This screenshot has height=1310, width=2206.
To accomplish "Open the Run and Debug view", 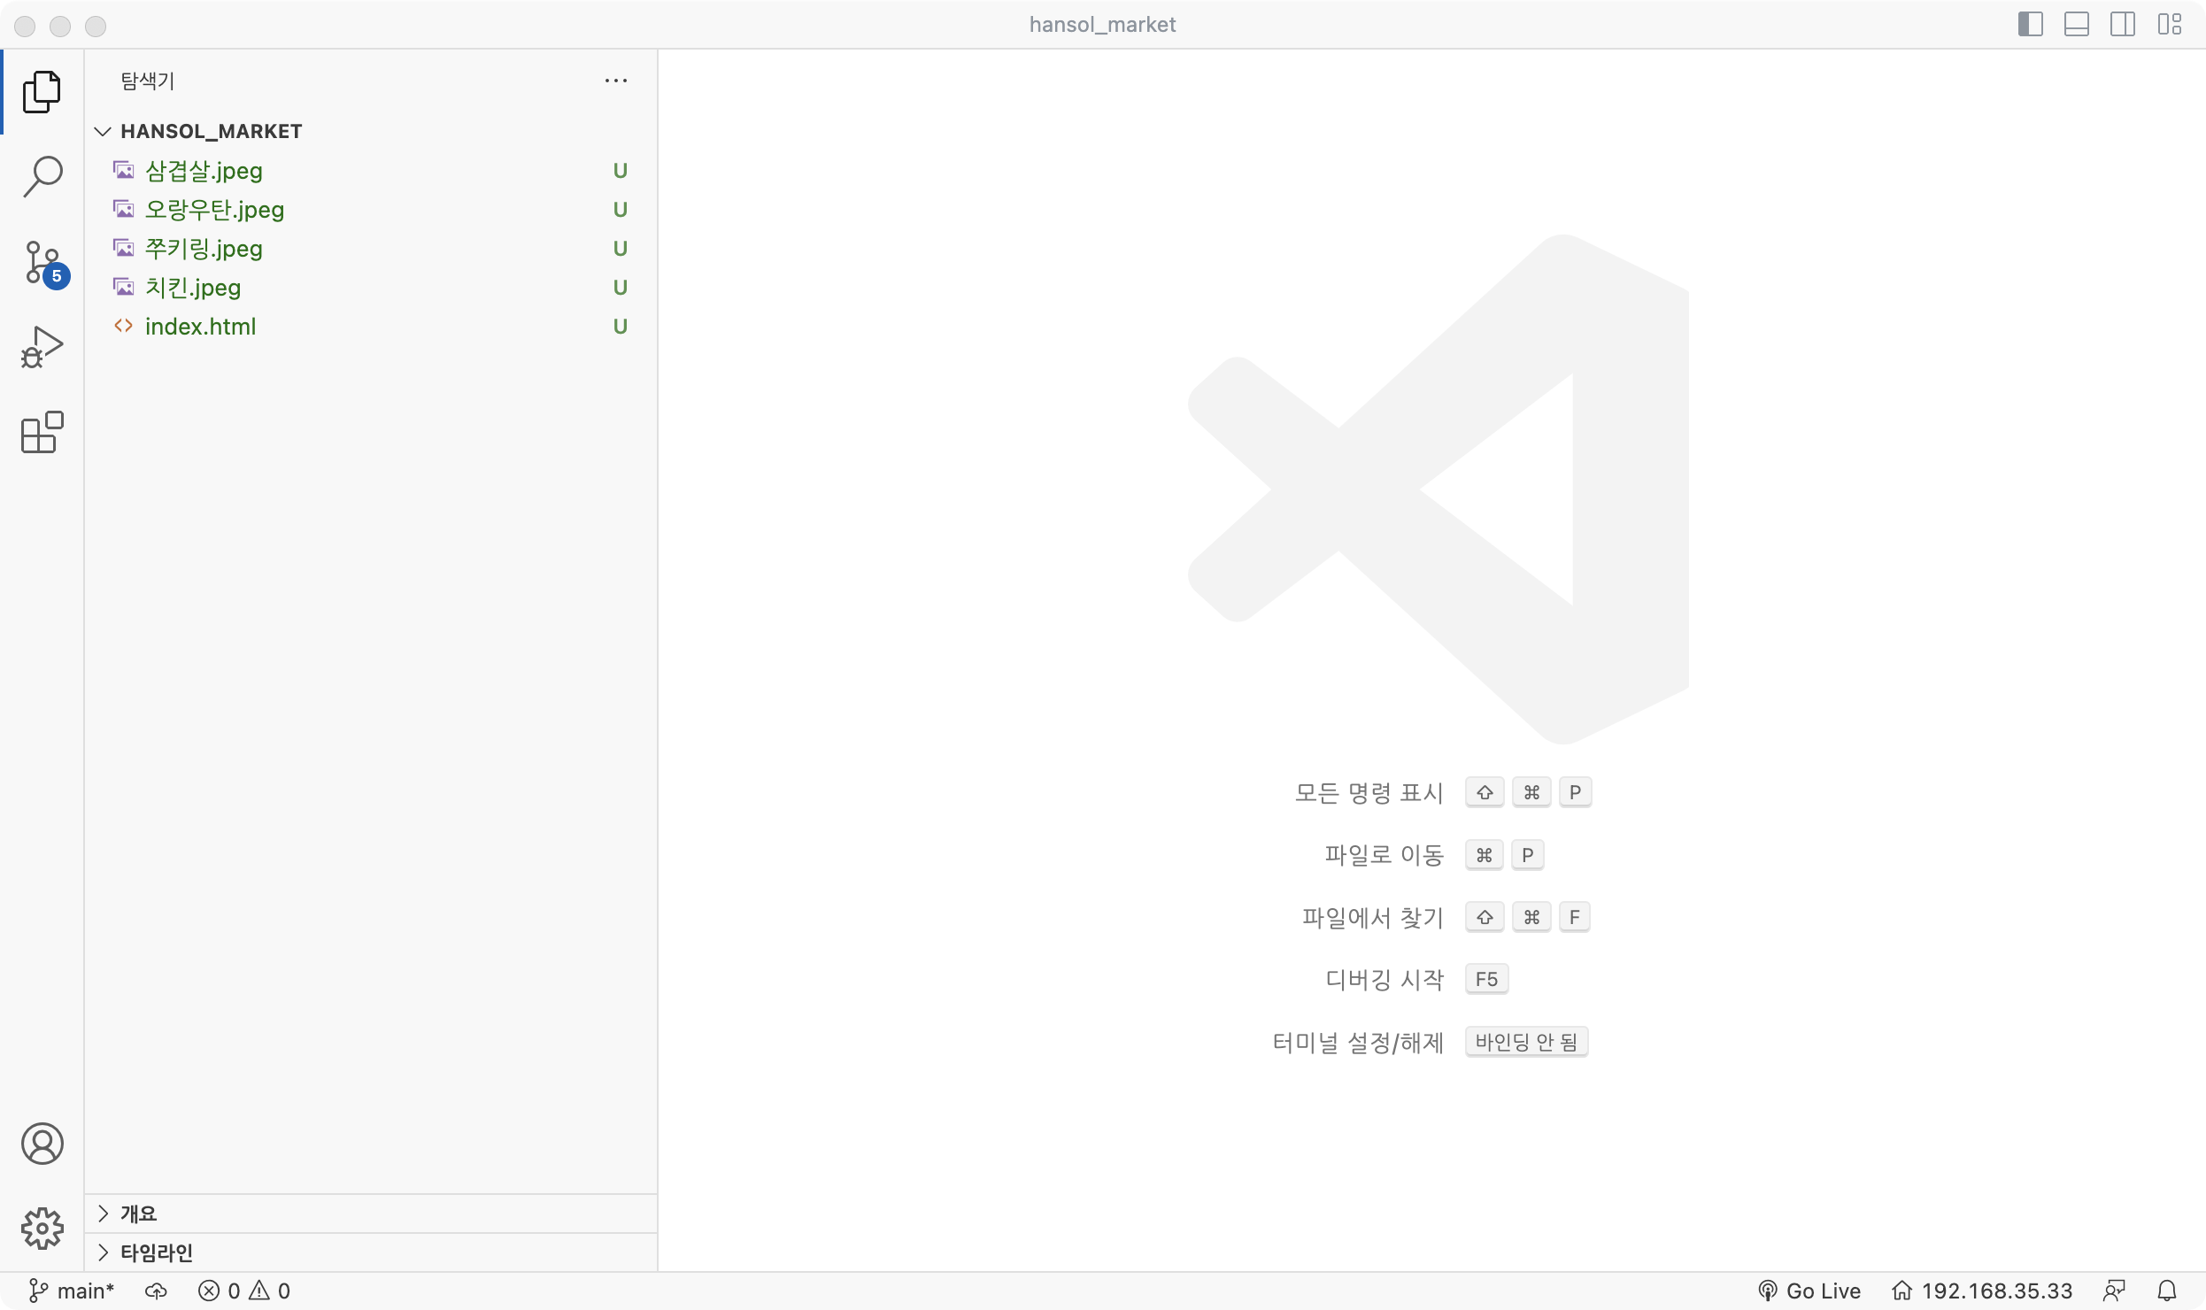I will [42, 347].
